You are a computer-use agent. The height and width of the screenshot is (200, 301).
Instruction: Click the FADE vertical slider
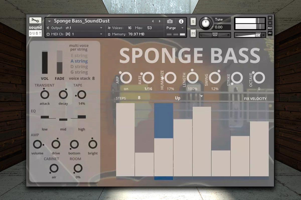pyautogui.click(x=59, y=62)
